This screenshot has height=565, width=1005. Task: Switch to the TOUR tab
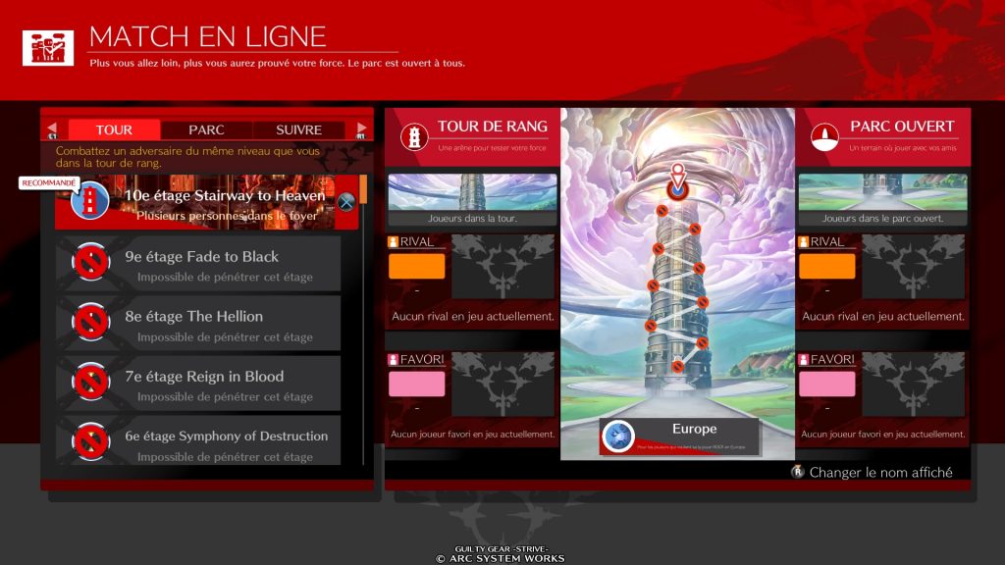[114, 130]
